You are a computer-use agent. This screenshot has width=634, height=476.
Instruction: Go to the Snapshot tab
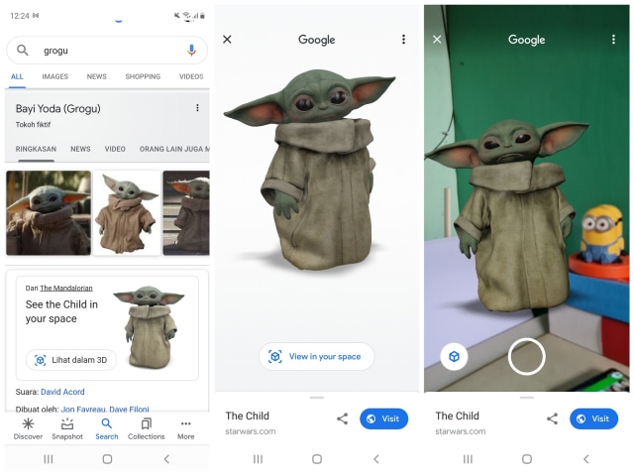click(x=67, y=429)
